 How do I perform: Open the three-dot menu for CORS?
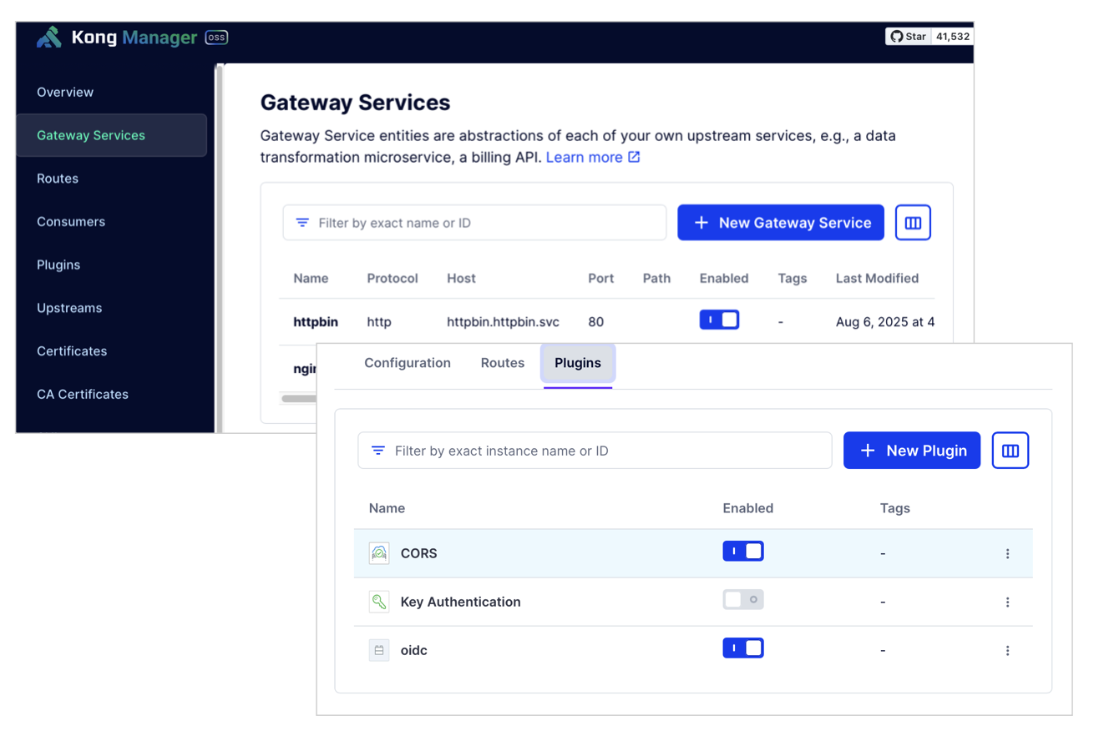click(x=1007, y=552)
